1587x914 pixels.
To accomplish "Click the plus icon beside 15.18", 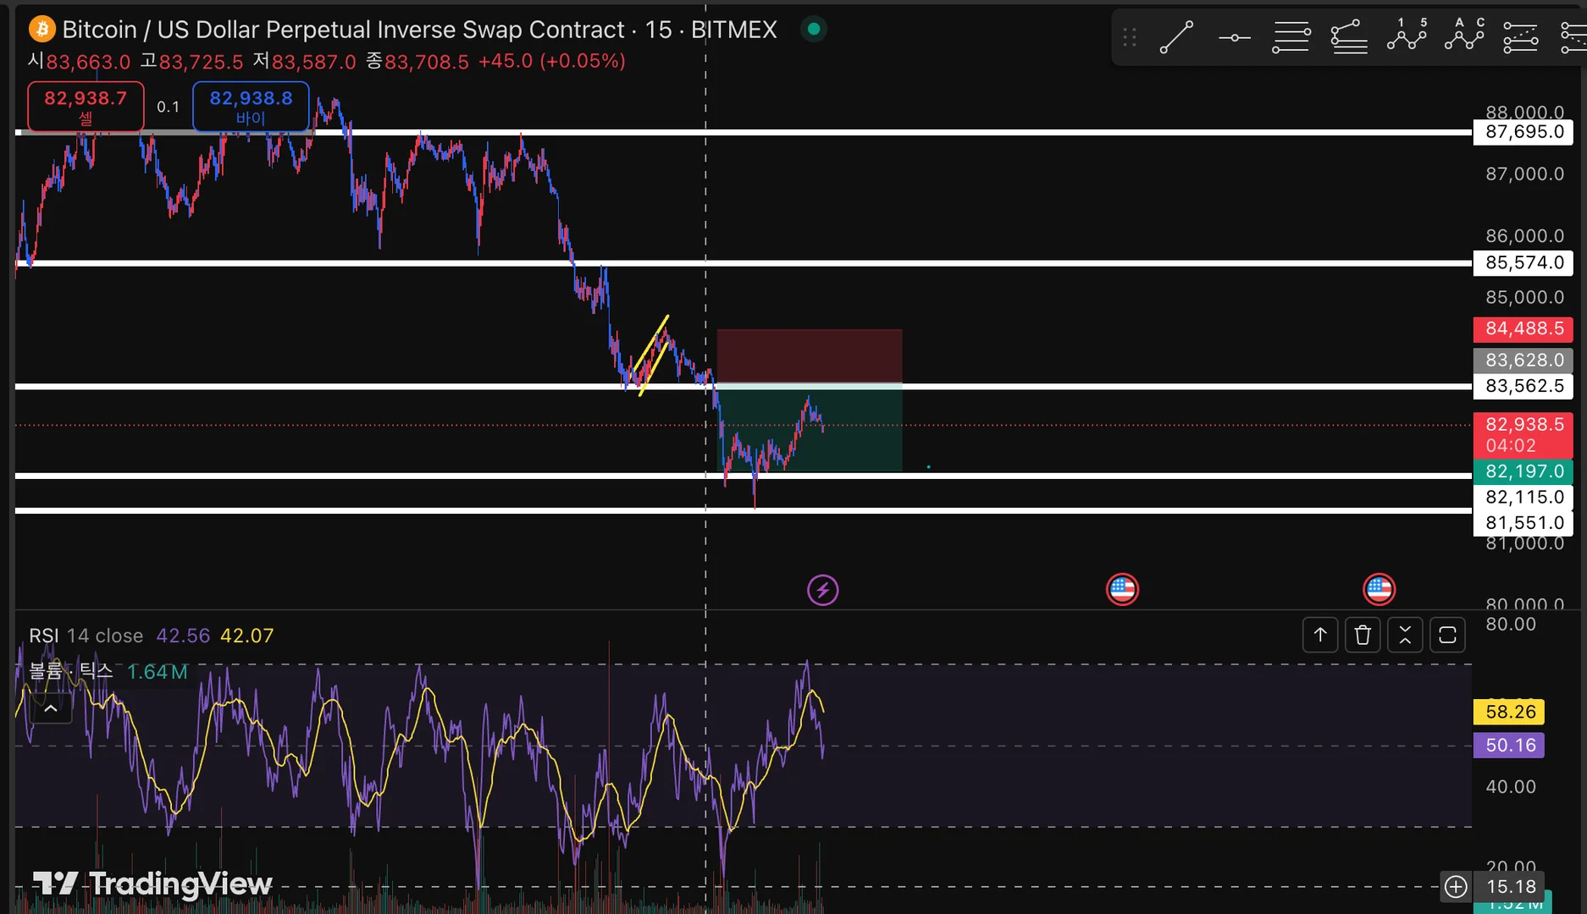I will click(x=1456, y=886).
